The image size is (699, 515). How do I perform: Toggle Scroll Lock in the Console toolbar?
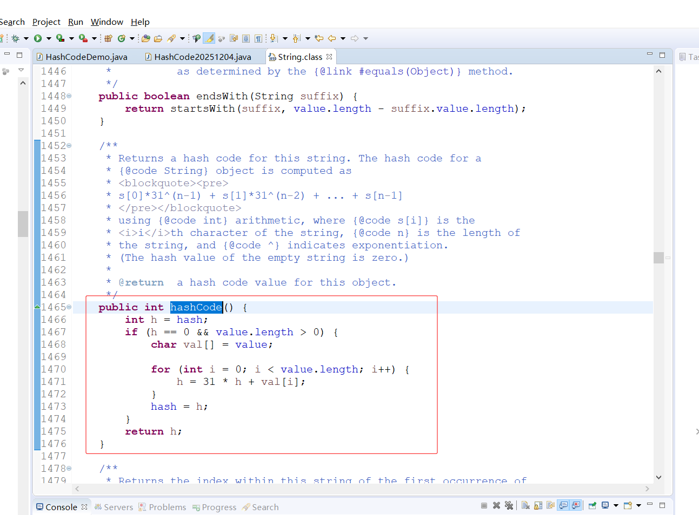coord(537,505)
